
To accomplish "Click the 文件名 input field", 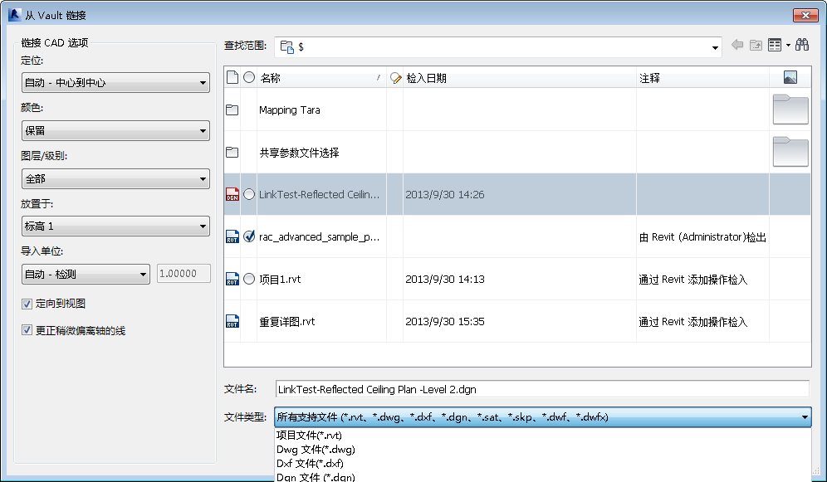I will click(x=542, y=389).
